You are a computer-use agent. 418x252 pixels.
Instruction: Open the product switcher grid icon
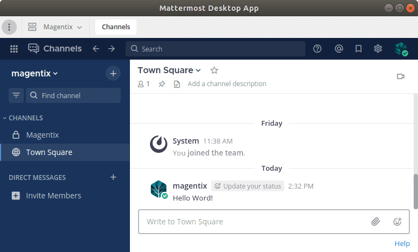point(14,49)
